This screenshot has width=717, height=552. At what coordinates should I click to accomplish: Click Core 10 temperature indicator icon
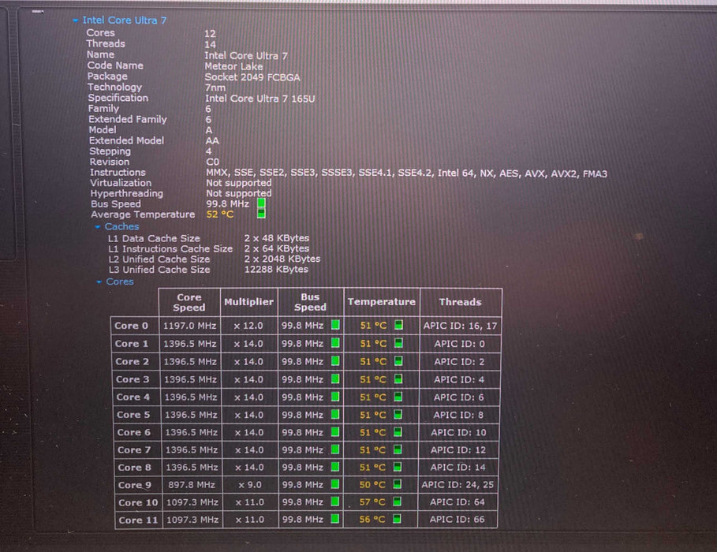398,502
